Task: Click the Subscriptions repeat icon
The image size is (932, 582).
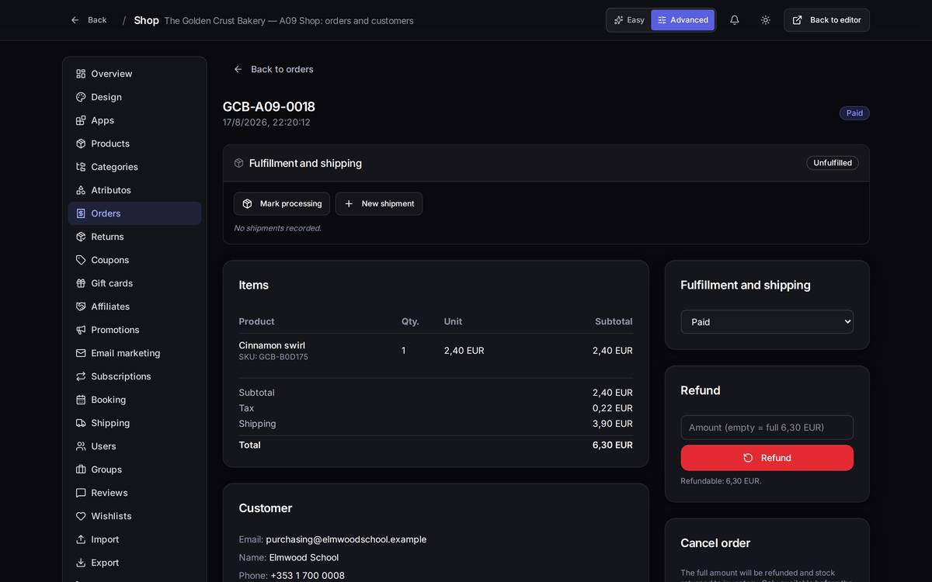Action: 81,376
